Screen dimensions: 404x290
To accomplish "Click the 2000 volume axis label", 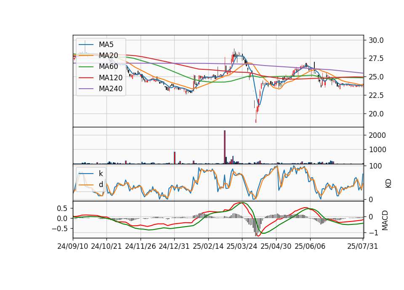I will click(x=377, y=135).
